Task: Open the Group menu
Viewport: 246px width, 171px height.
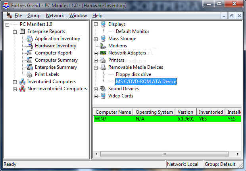Action: pyautogui.click(x=34, y=16)
